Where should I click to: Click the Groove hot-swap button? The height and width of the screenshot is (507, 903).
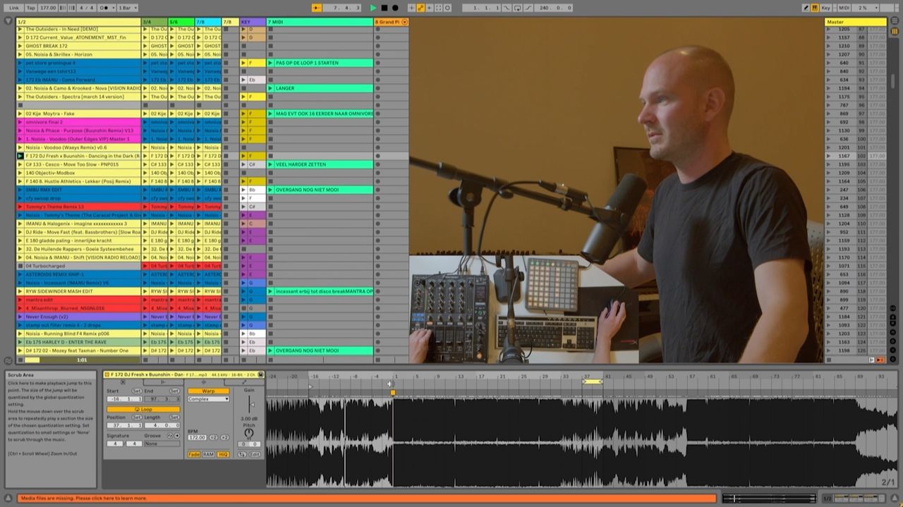(170, 436)
